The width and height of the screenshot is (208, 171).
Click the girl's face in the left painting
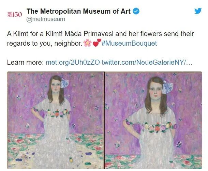click(56, 86)
